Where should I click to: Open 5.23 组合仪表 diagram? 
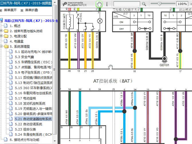pyautogui.click(x=25, y=129)
